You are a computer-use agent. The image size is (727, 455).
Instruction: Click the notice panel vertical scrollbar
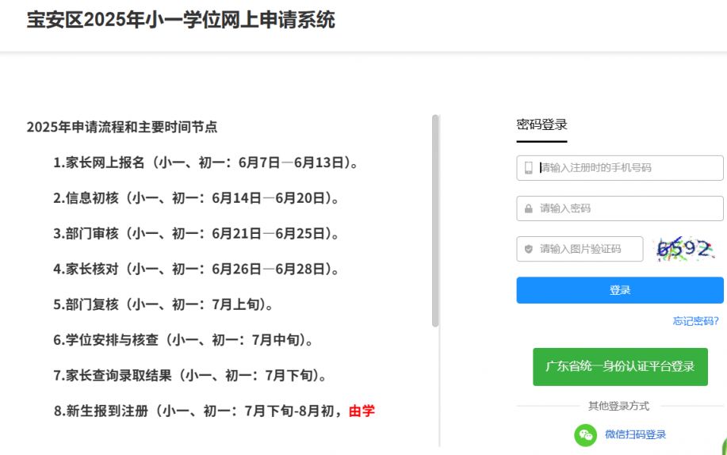point(435,221)
